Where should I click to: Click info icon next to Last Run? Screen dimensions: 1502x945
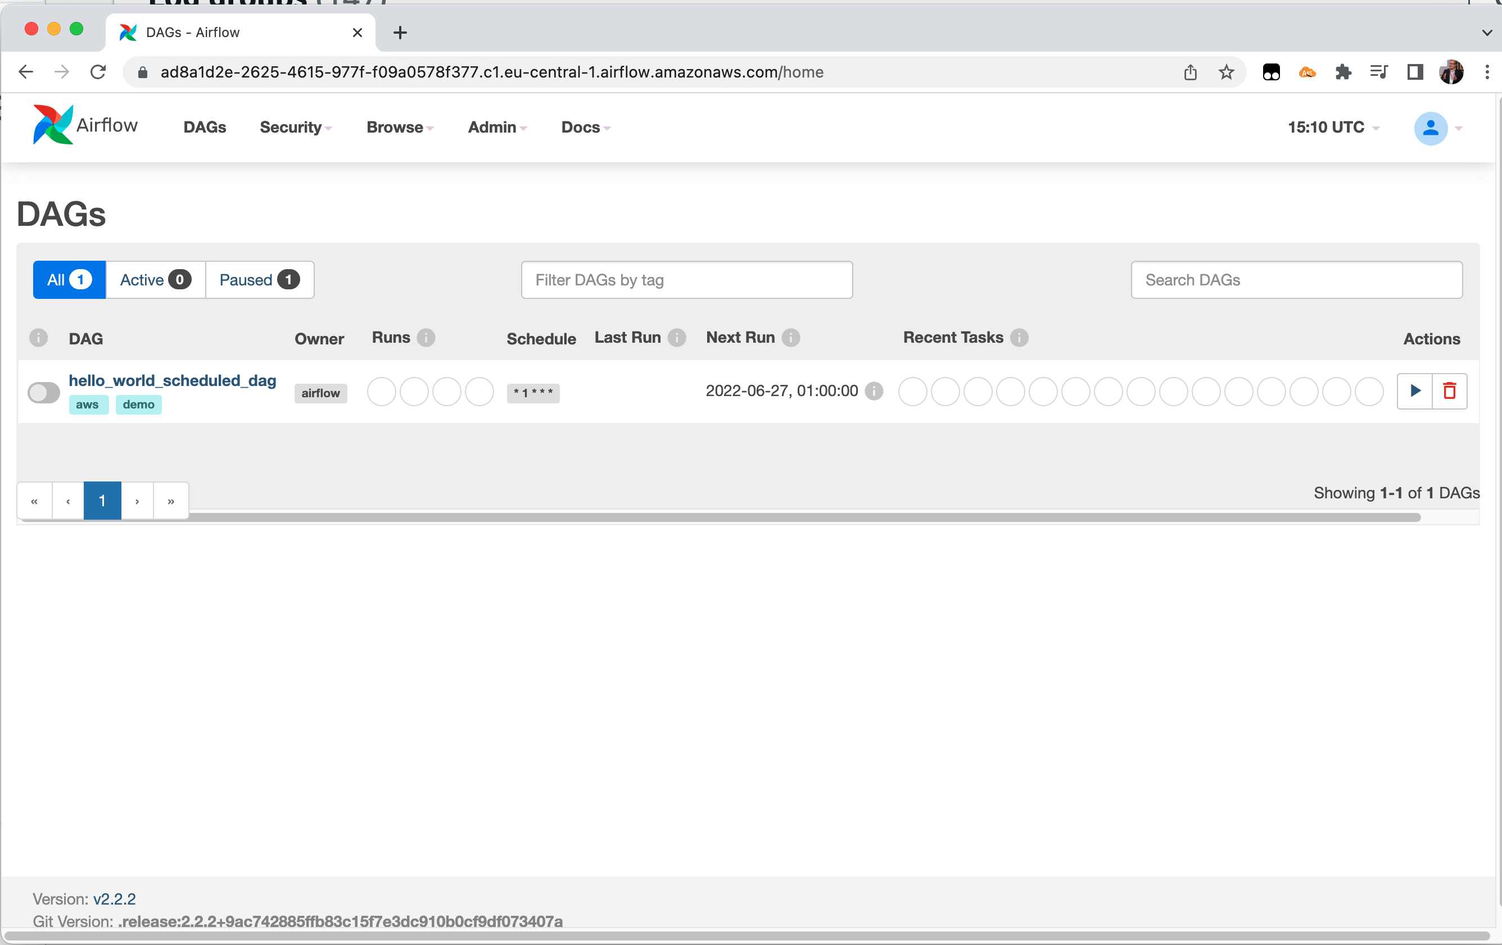pyautogui.click(x=677, y=337)
